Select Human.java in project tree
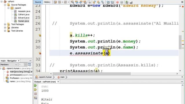185x104 pixels. point(23,21)
